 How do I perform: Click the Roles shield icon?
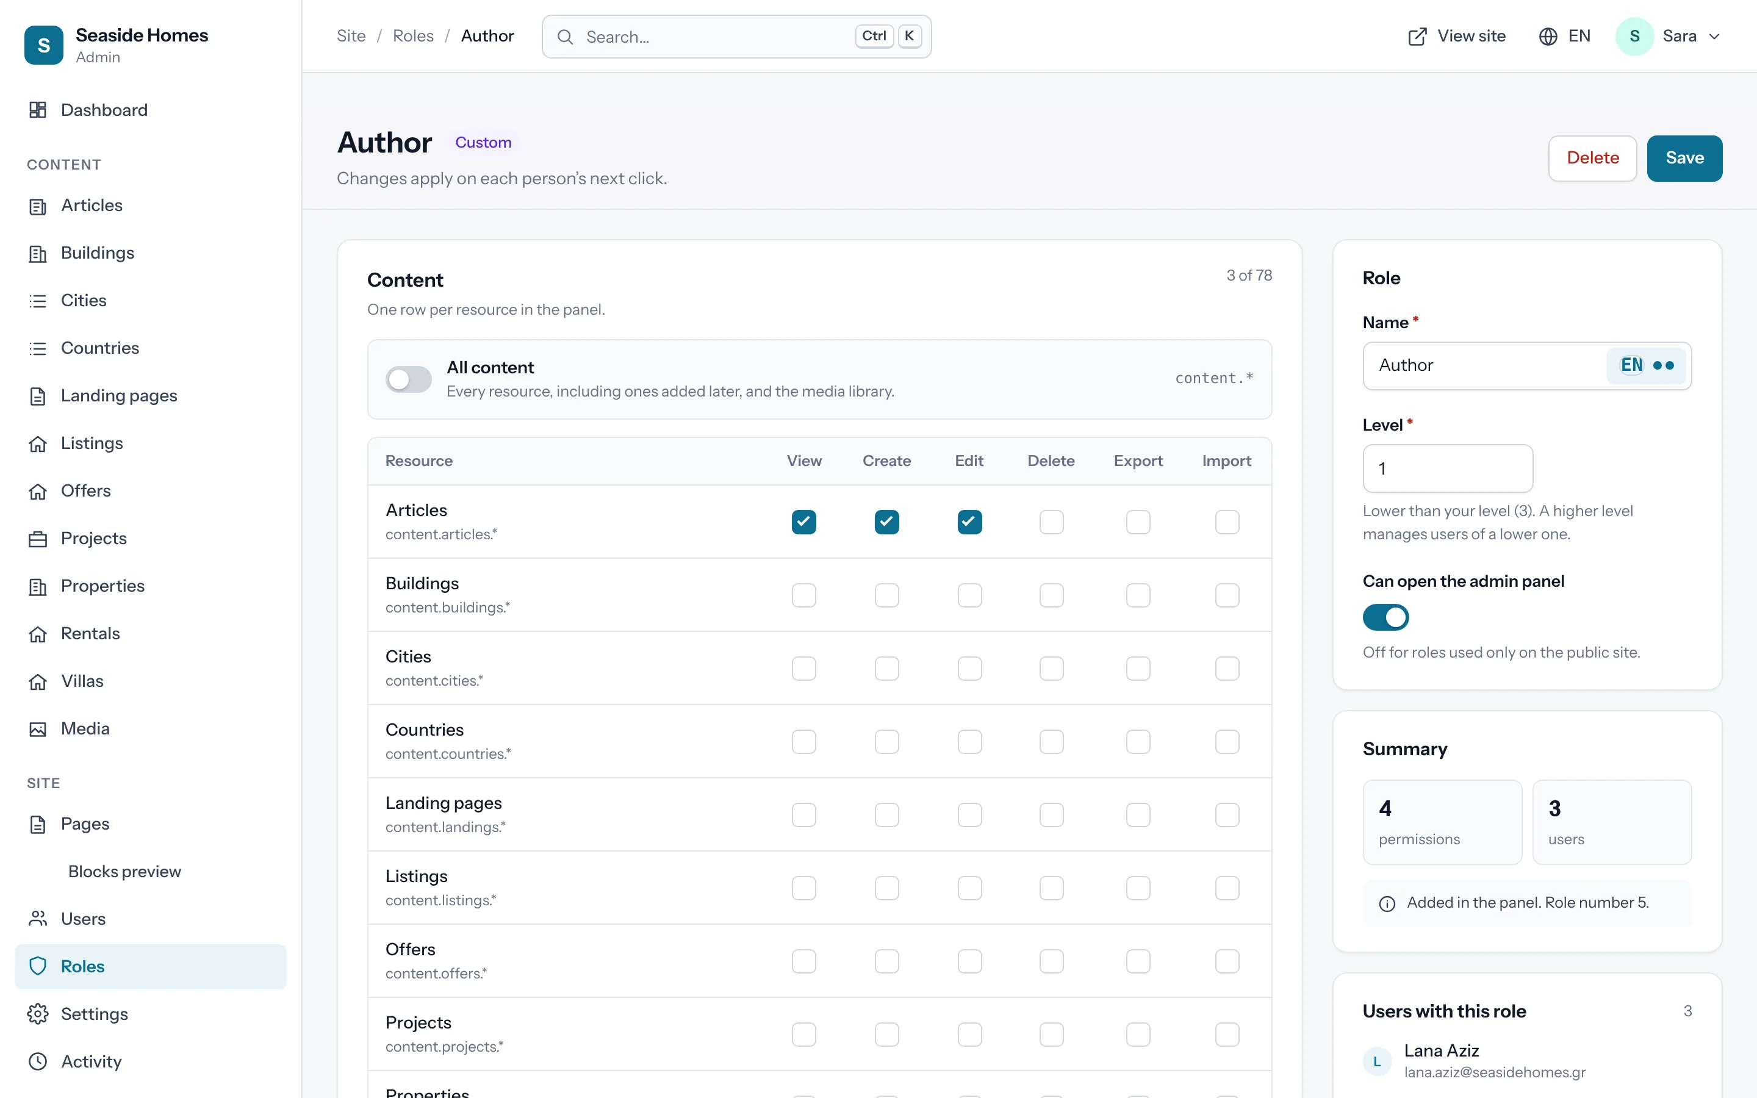coord(38,966)
